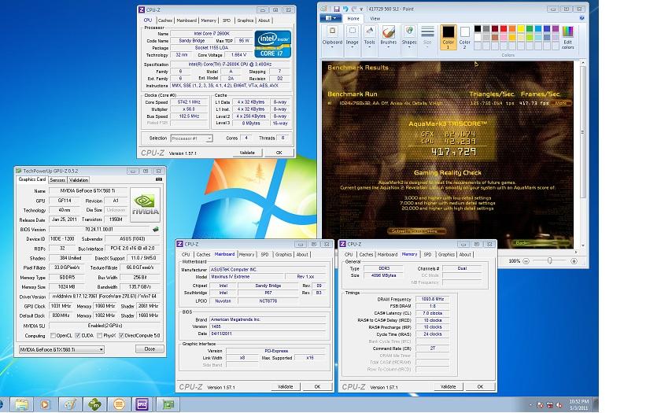The image size is (661, 413).
Task: Click the Redo arrow in Paint quick access
Action: (x=353, y=9)
